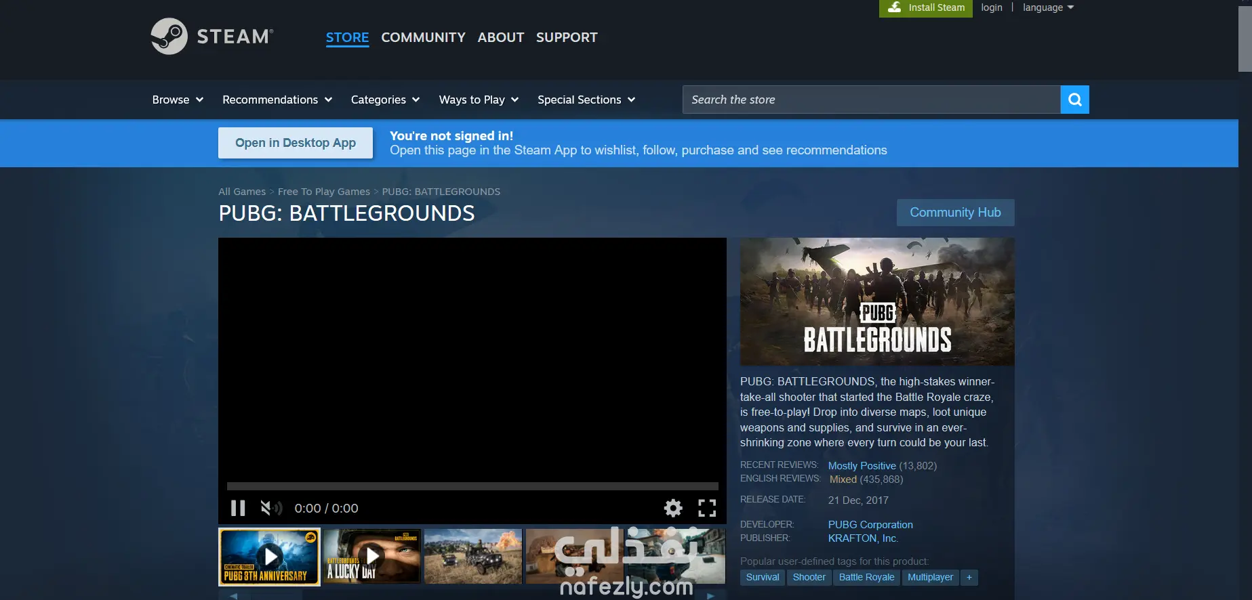Click the Battle Royale tag

point(866,577)
